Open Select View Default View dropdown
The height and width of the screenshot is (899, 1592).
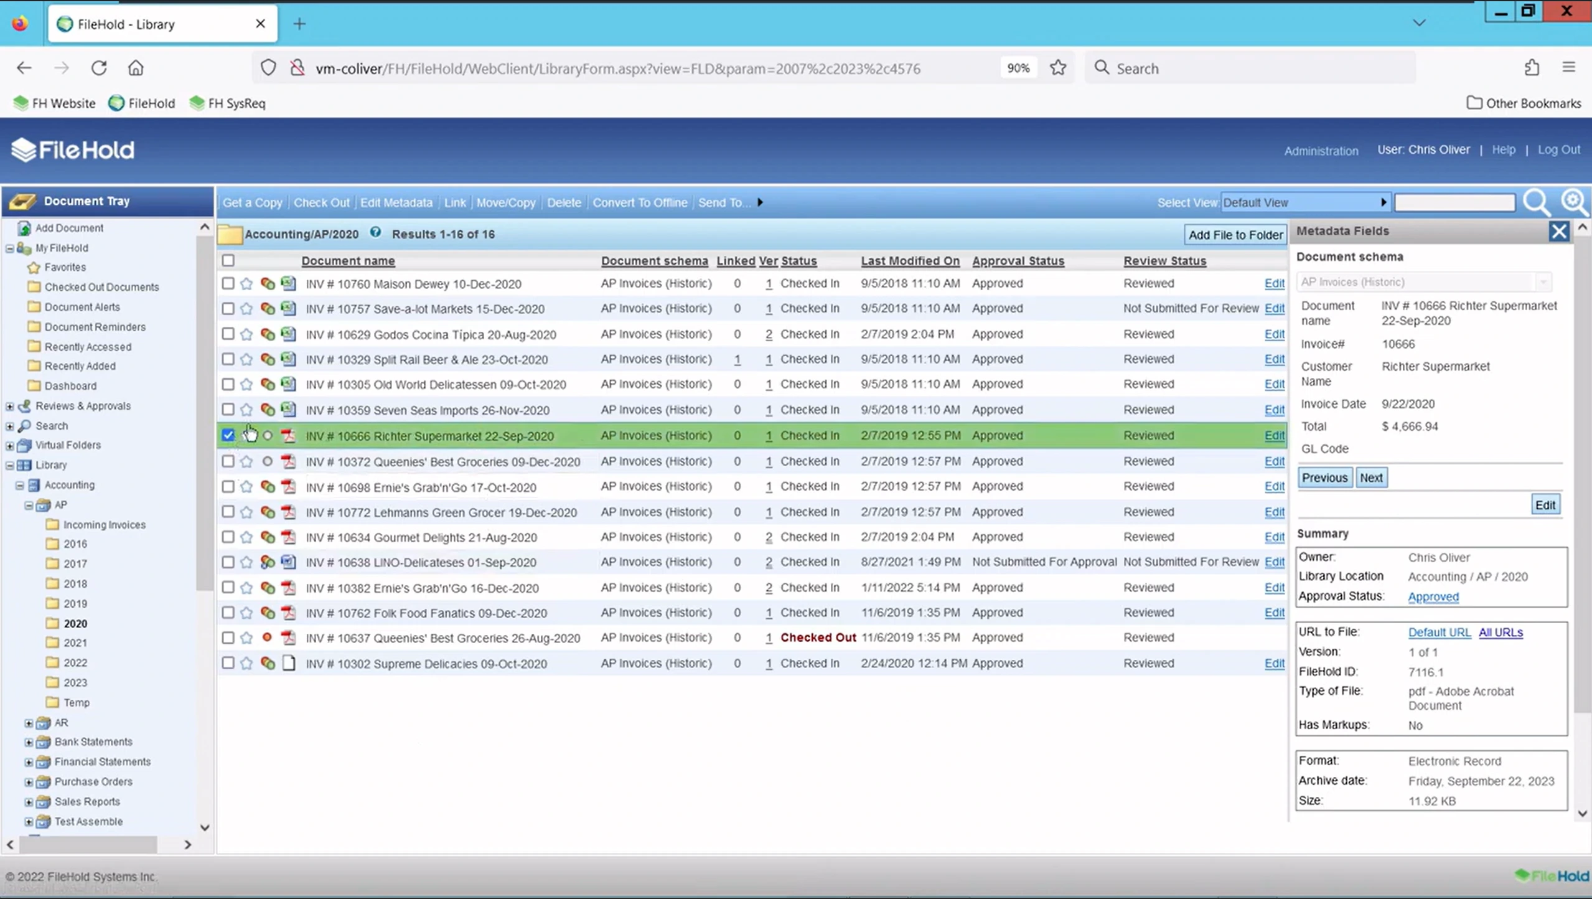pyautogui.click(x=1305, y=202)
